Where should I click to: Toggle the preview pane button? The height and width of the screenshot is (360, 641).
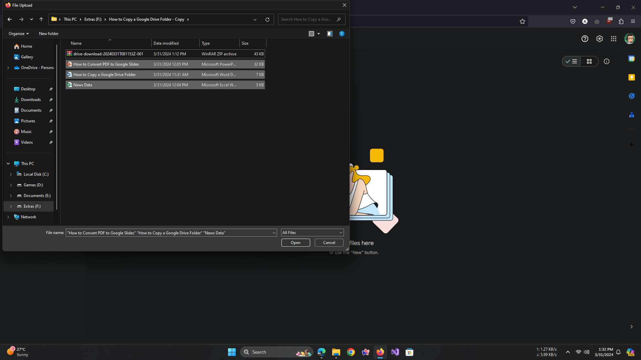[x=330, y=34]
